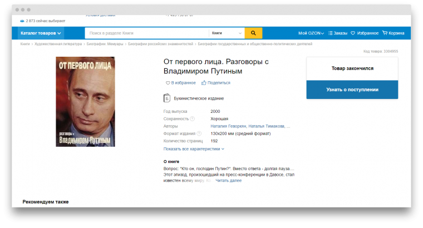Viewport: 423px width, 228px height.
Task: Expand the Книги search category dropdown
Action: point(227,33)
